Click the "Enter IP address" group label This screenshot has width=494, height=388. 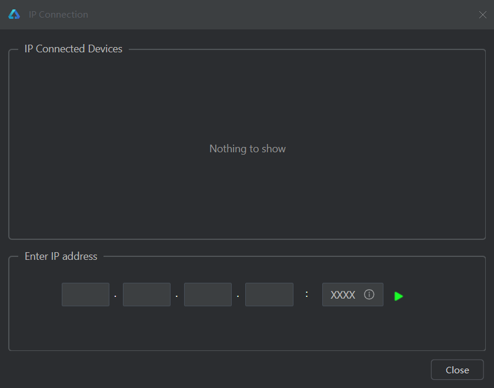coord(61,256)
